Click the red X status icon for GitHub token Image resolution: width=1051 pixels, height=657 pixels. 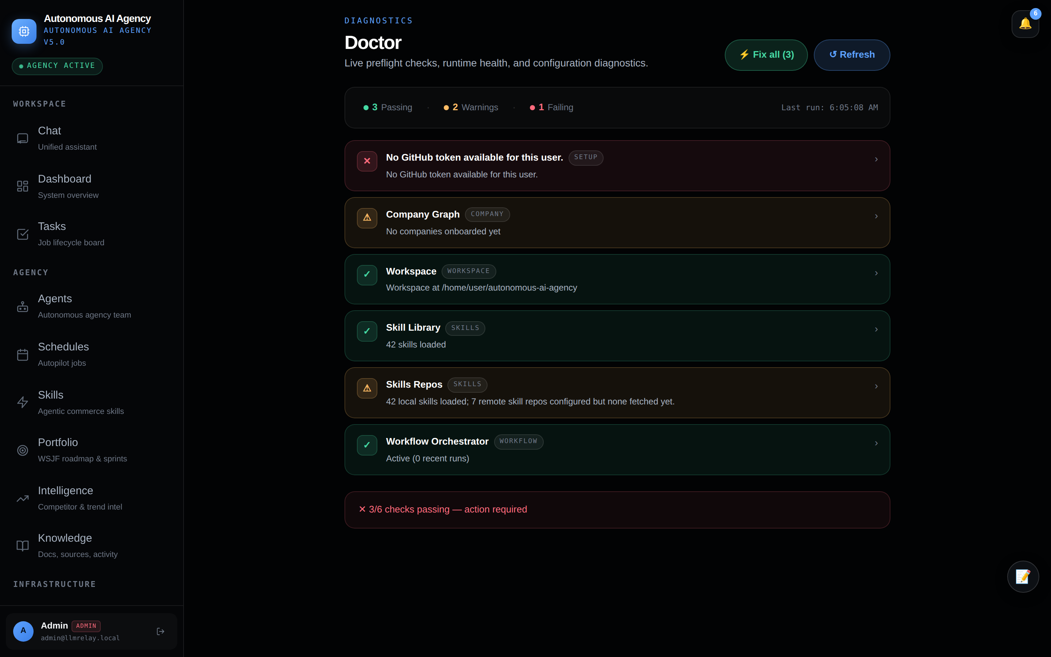tap(367, 161)
